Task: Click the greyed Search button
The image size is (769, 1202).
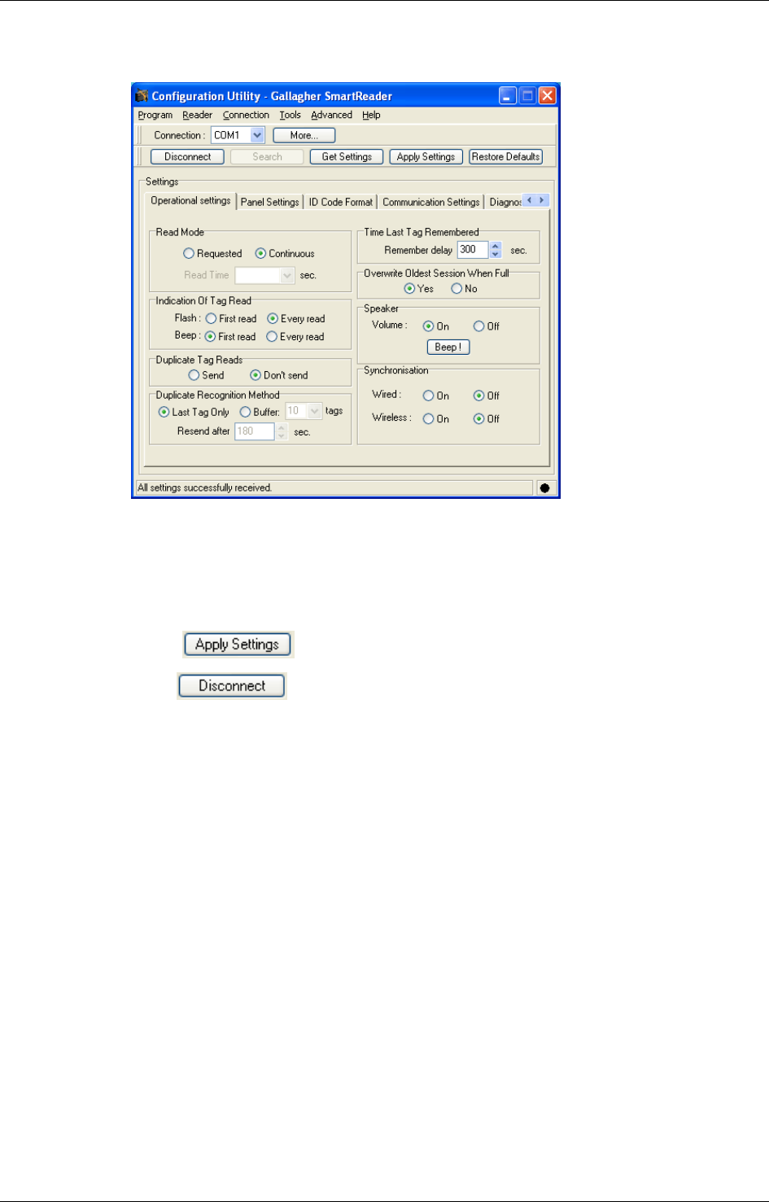Action: [267, 157]
